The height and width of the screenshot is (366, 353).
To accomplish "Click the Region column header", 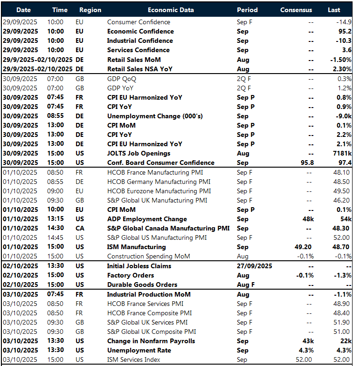I will (x=90, y=10).
